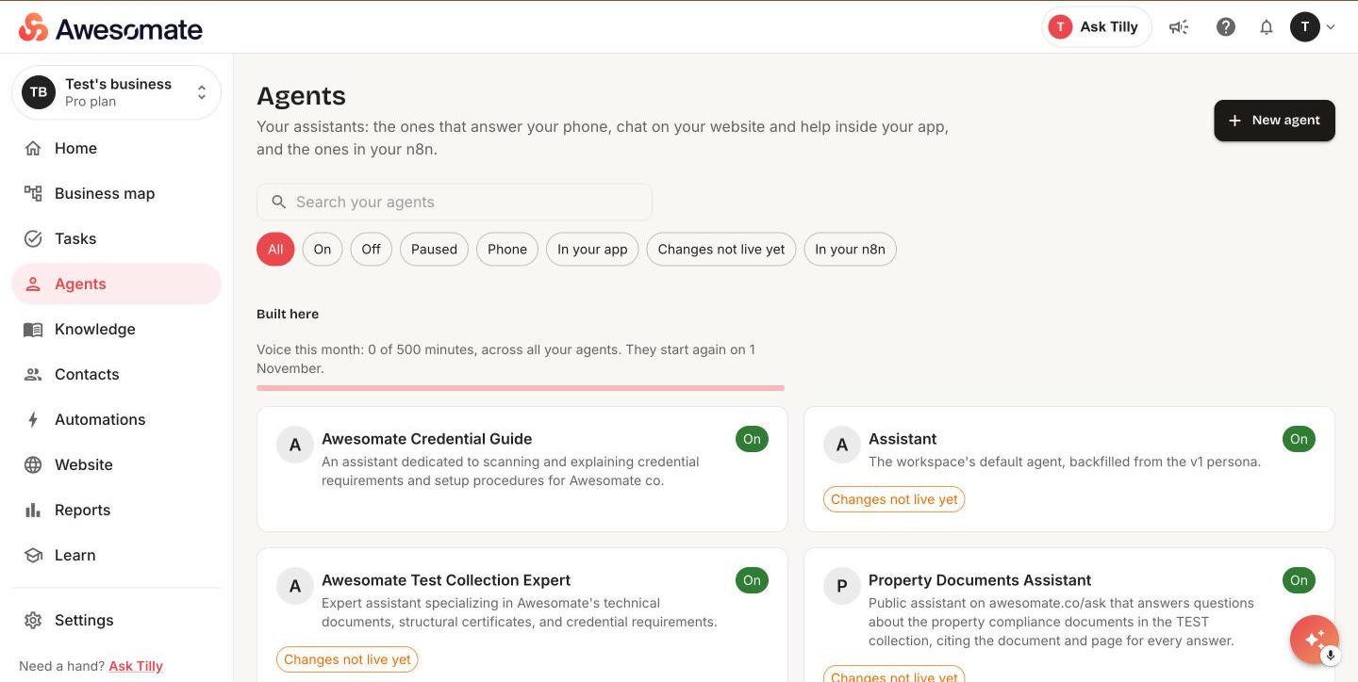Expand the Test's business workspace switcher
1358x682 pixels.
(x=116, y=92)
